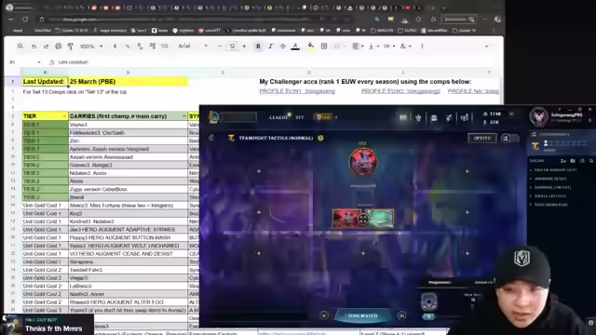596x335 pixels.
Task: Open the horizontal align dropdown
Action: [x=358, y=46]
